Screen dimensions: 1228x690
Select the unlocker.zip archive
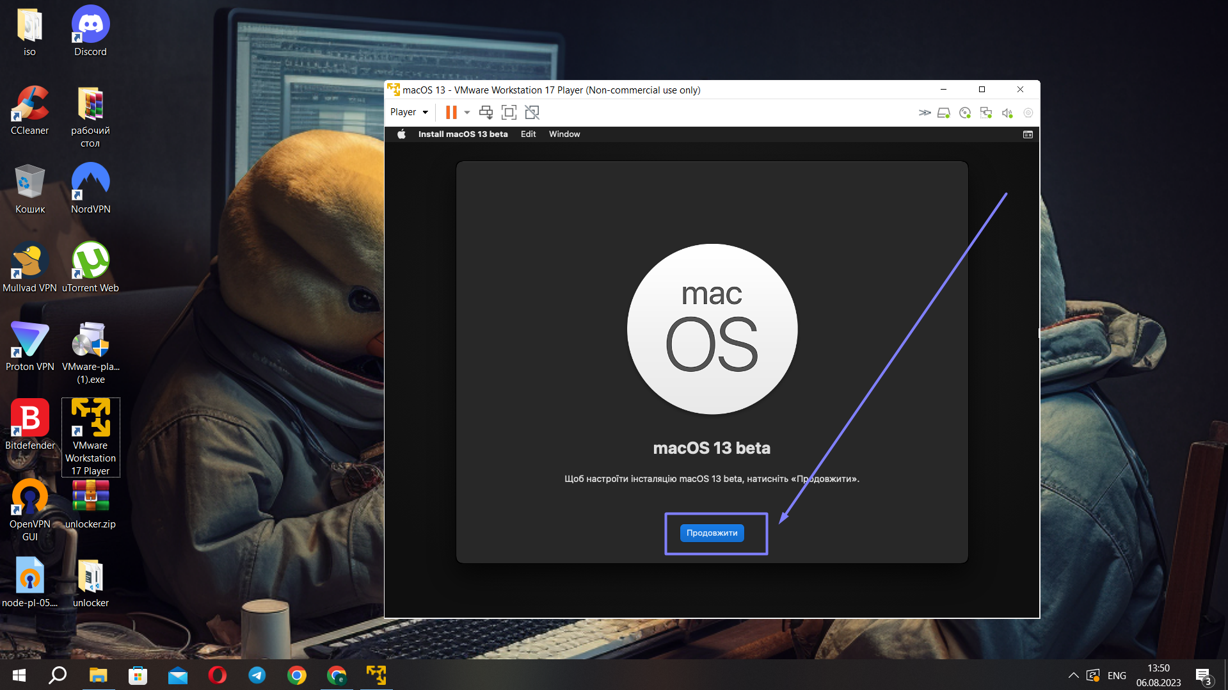pos(90,505)
